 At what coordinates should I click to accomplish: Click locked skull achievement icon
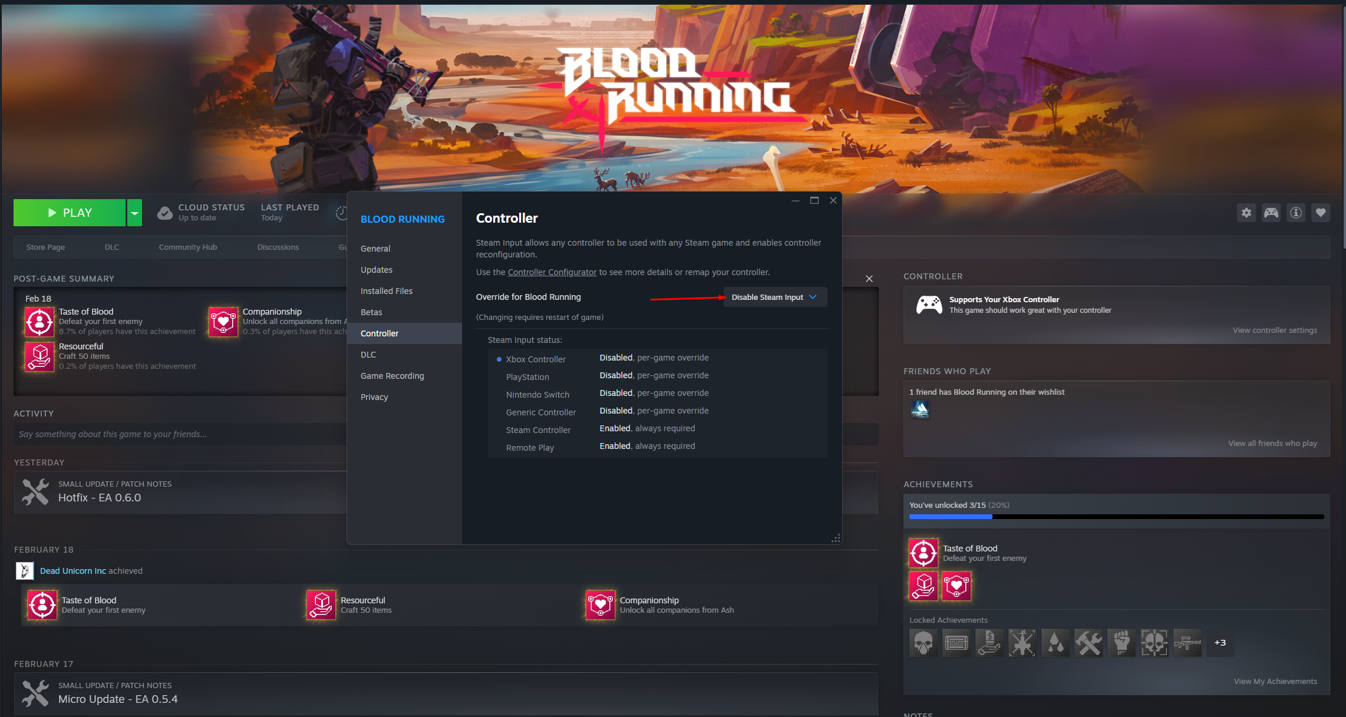click(923, 643)
